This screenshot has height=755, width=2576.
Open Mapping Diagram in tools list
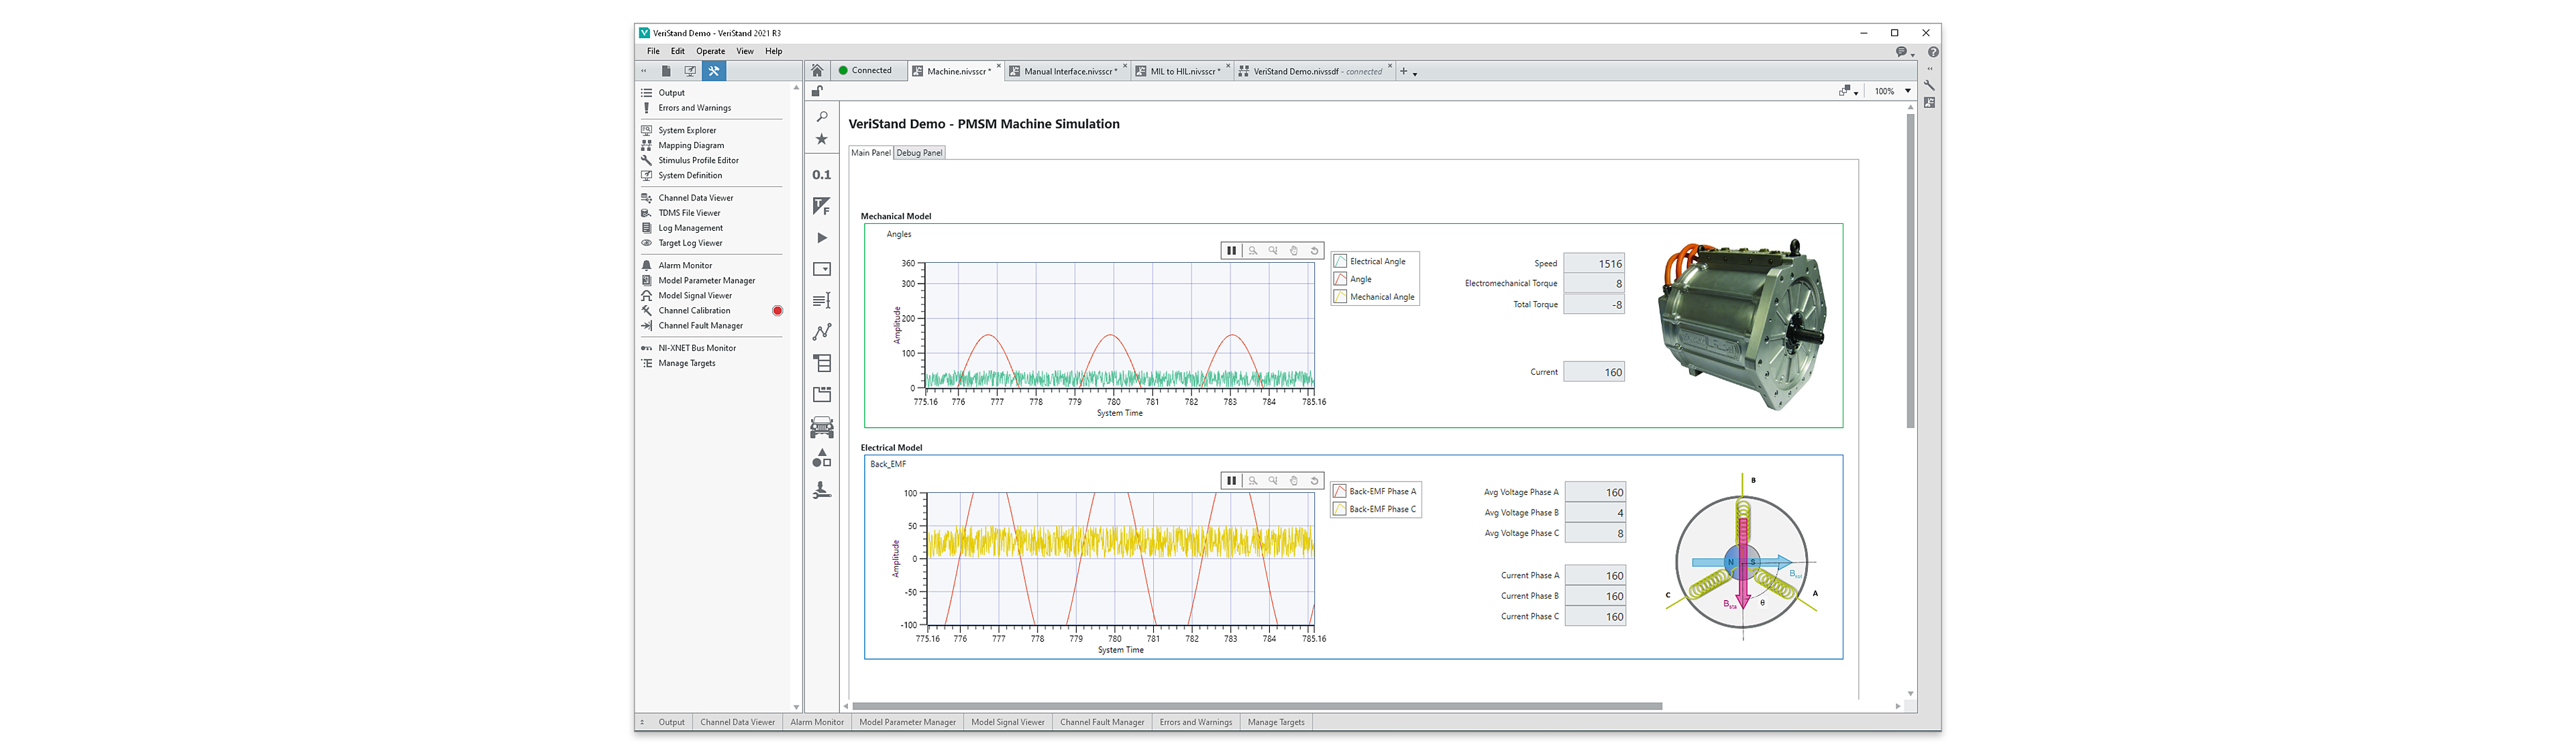[691, 146]
